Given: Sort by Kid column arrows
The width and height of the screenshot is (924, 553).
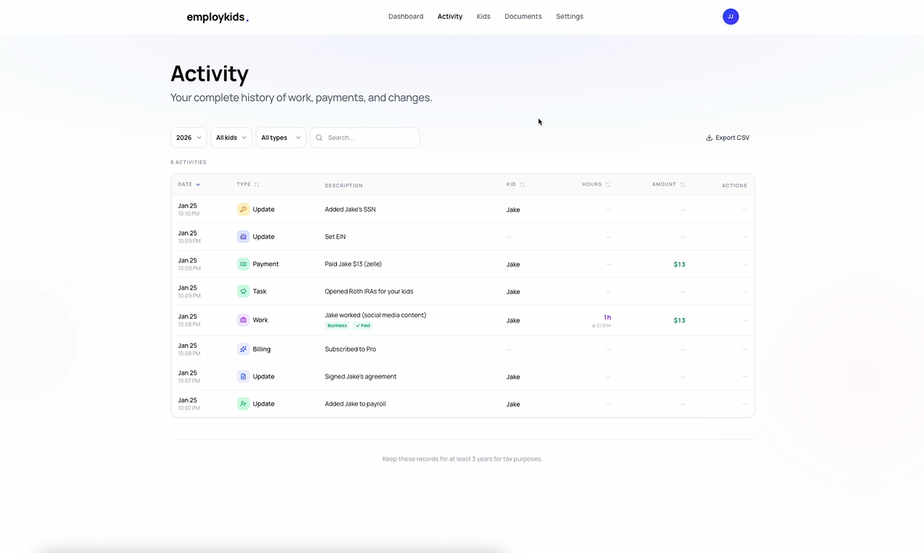Looking at the screenshot, I should pos(522,185).
